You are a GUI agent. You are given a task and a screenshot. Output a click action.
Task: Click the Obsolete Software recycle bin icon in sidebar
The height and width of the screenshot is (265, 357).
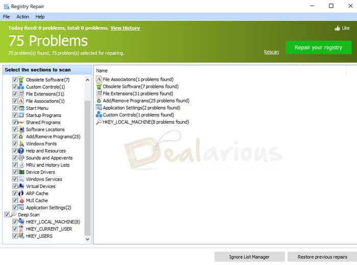click(x=21, y=80)
